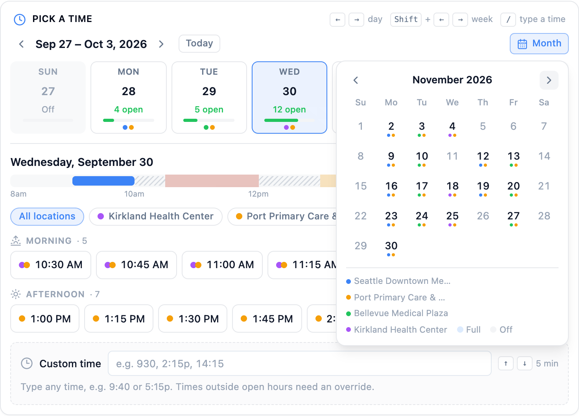Click Seattle Downtown legend entry
Image resolution: width=579 pixels, height=416 pixels.
[x=398, y=281]
